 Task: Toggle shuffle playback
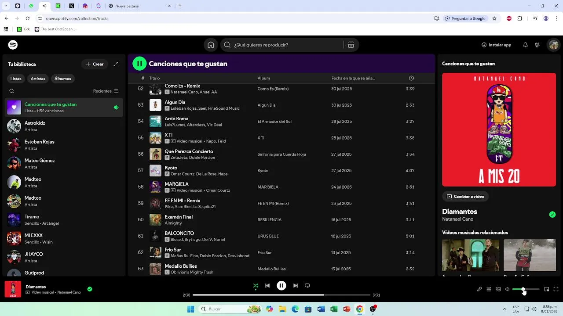pyautogui.click(x=256, y=286)
